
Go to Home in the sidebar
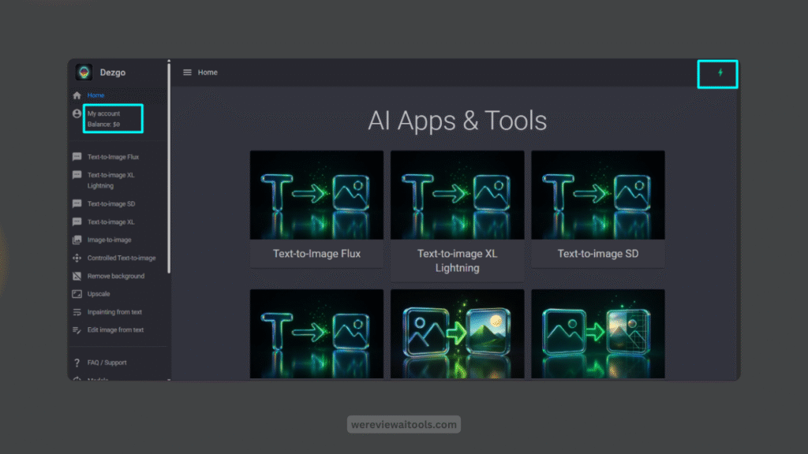pos(95,95)
